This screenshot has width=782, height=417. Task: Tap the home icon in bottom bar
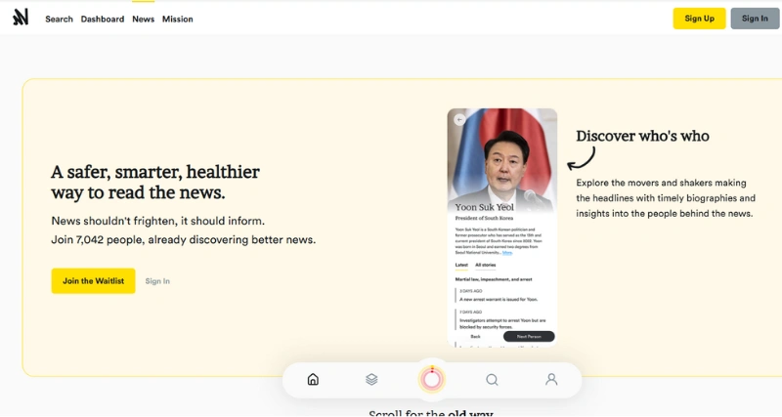click(x=313, y=380)
